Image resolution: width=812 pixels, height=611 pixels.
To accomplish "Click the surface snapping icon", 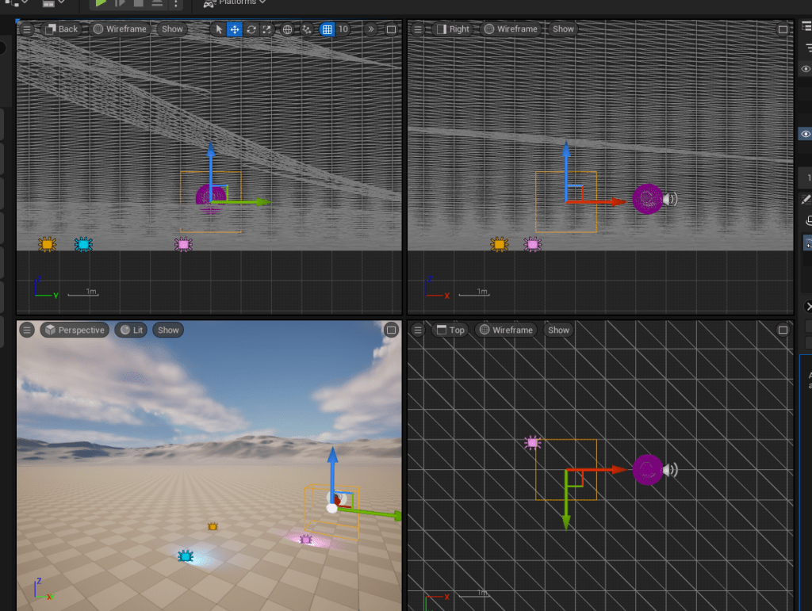I will click(307, 29).
